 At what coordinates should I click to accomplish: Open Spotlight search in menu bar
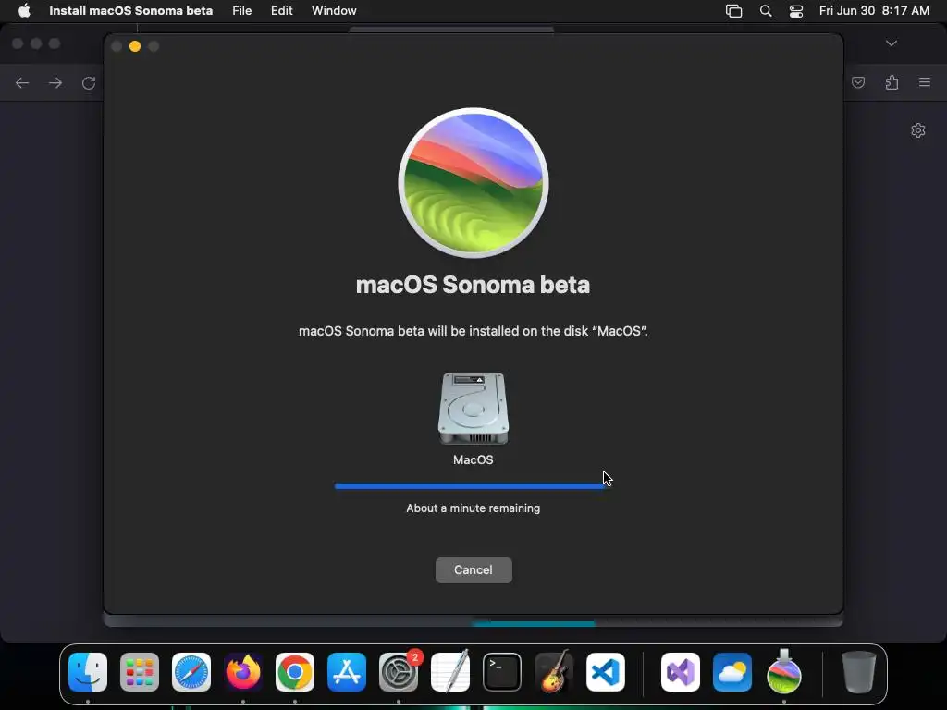[765, 11]
